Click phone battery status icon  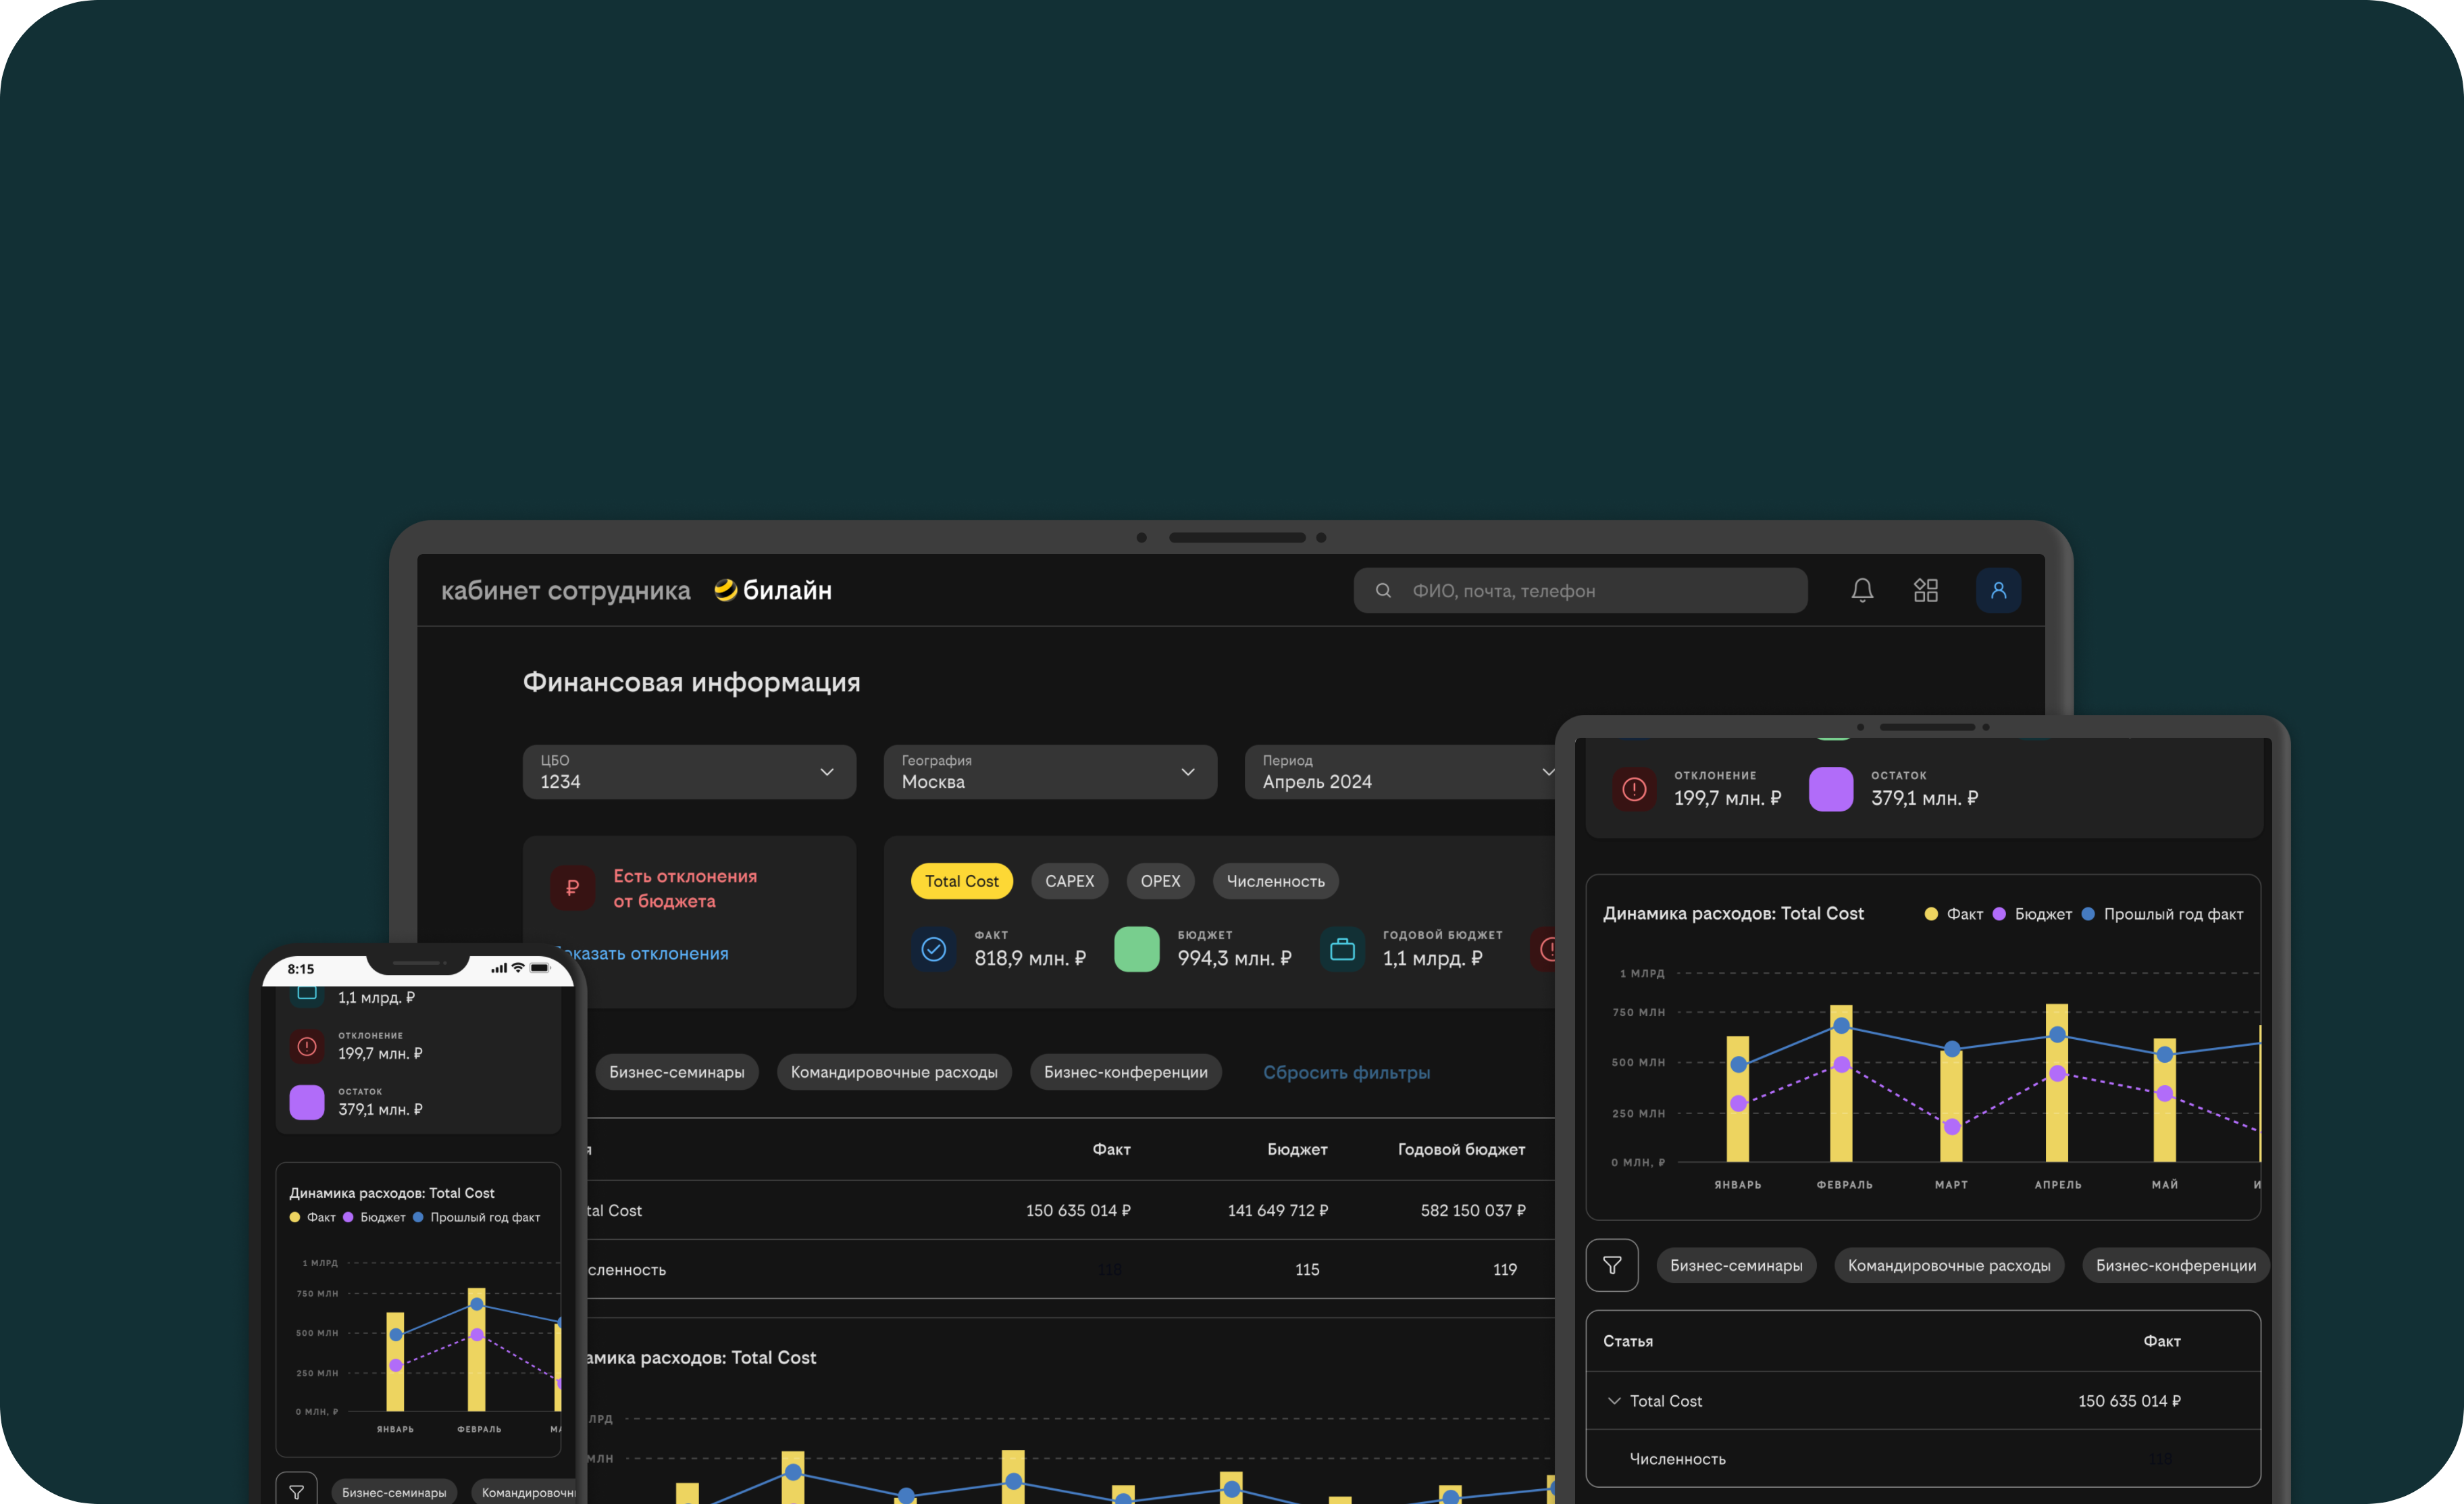tap(540, 967)
